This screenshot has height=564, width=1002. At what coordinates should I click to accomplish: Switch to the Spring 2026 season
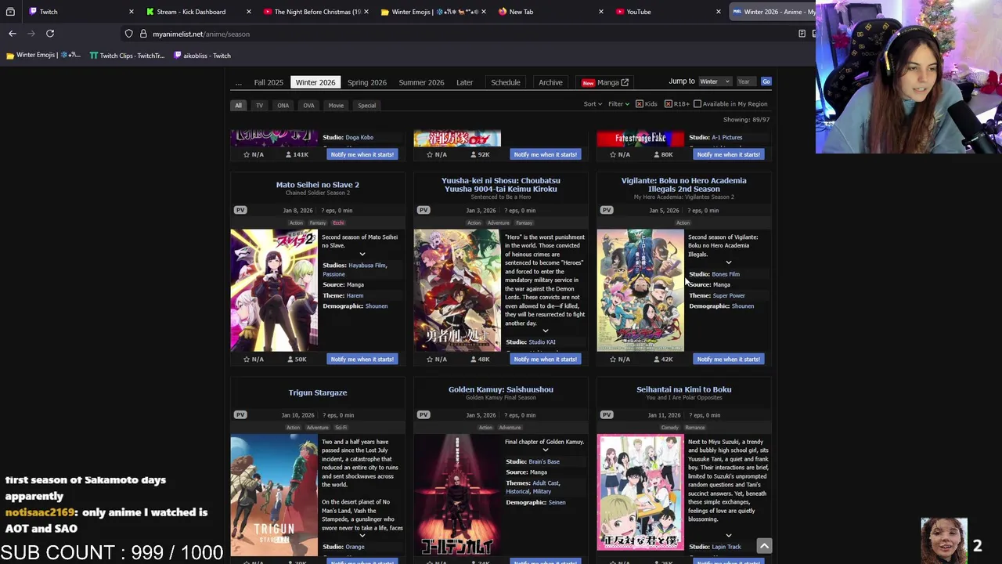(x=367, y=82)
